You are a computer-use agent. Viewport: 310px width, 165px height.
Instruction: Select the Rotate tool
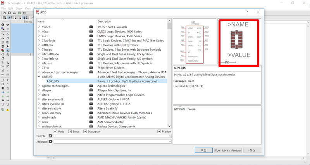(8, 38)
